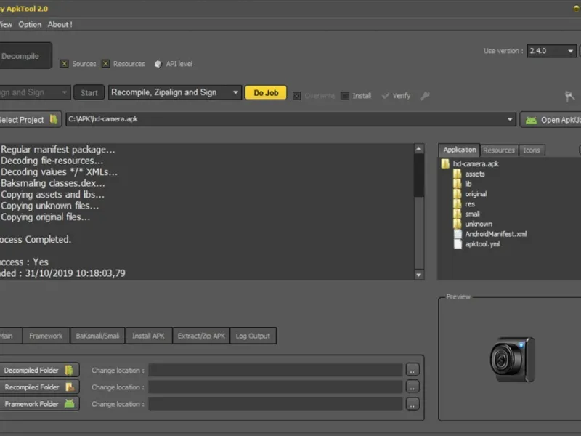Click the Decompiled Folder browse button
581x436 pixels.
(413, 370)
